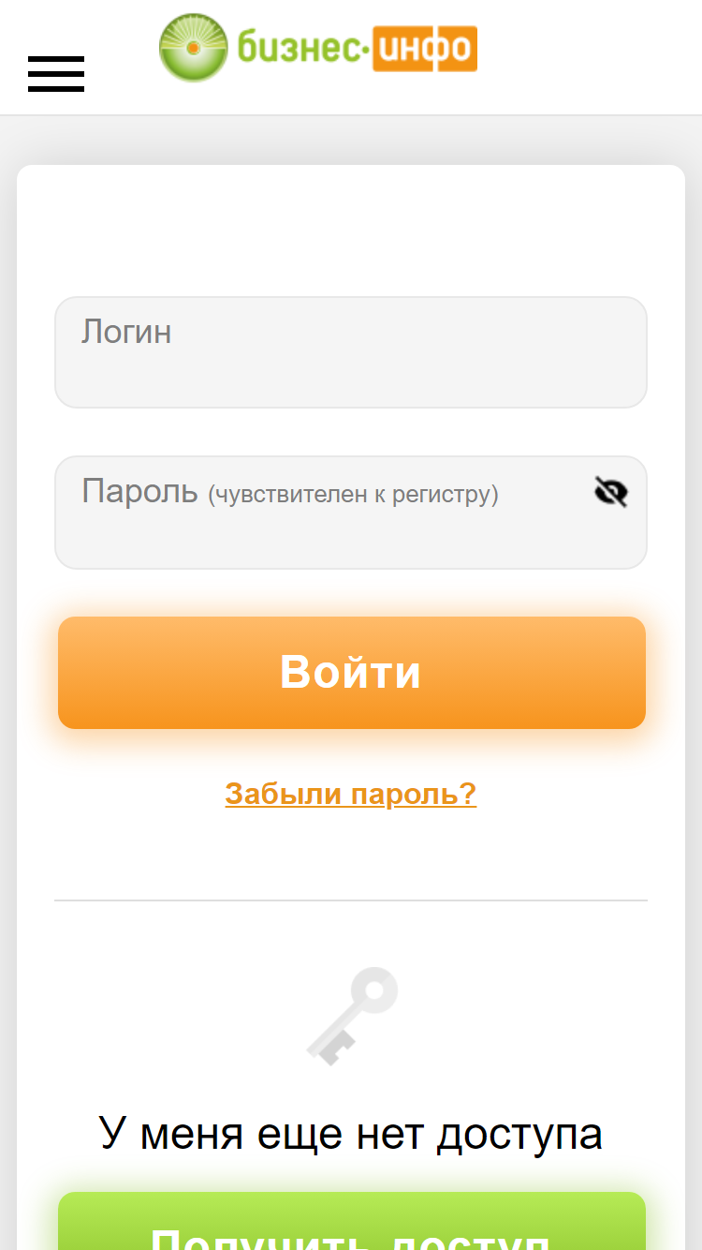Click the "чувствителен к регистру" hint text
This screenshot has width=702, height=1250.
coord(353,494)
